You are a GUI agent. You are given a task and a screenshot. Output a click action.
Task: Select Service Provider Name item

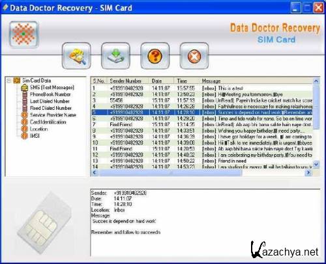point(53,115)
